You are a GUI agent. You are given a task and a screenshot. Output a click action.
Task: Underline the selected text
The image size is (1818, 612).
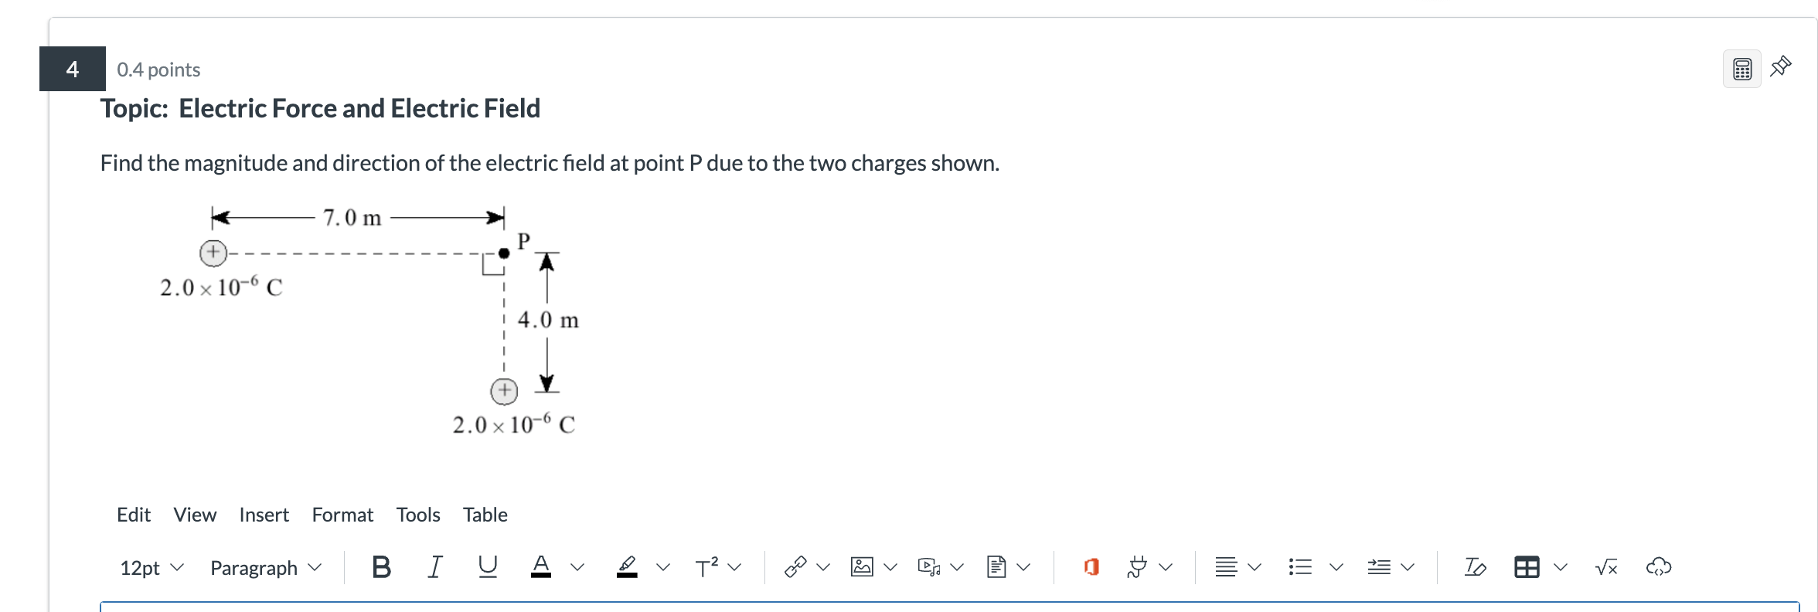487,566
